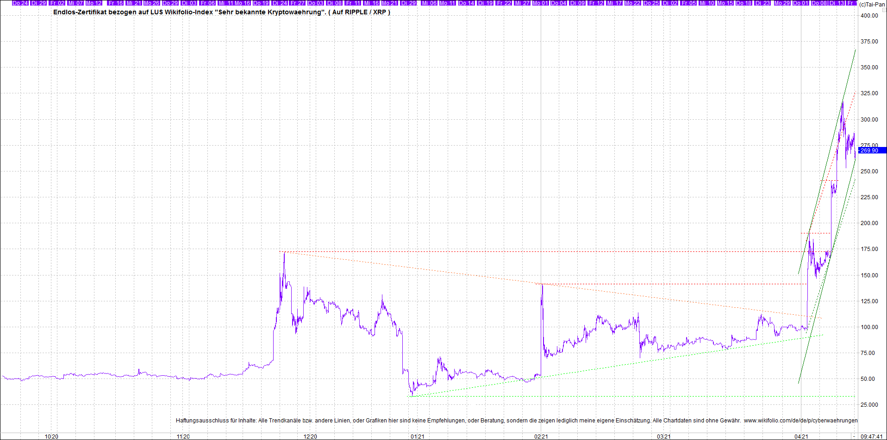Click the 10|20 month axis label
This screenshot has height=440, width=887.
coord(51,436)
